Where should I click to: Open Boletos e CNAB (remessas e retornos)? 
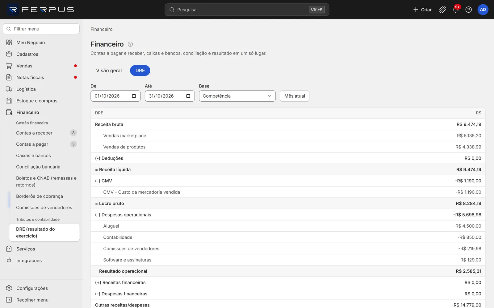pyautogui.click(x=44, y=181)
